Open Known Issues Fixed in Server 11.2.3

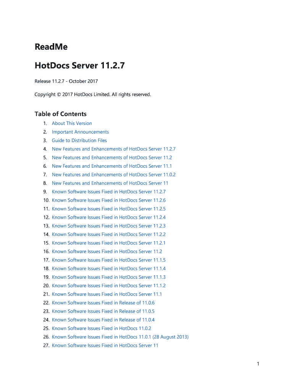[108, 226]
